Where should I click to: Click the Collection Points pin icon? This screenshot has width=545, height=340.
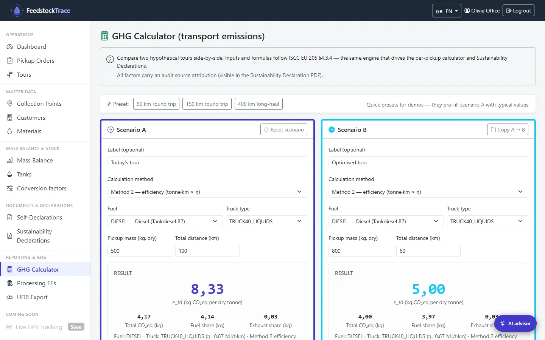point(10,104)
